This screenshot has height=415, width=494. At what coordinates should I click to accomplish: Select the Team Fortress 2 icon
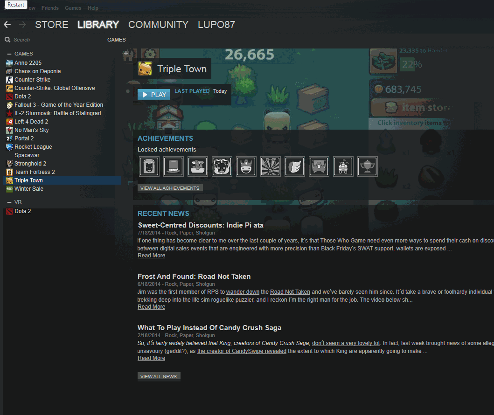(x=10, y=172)
